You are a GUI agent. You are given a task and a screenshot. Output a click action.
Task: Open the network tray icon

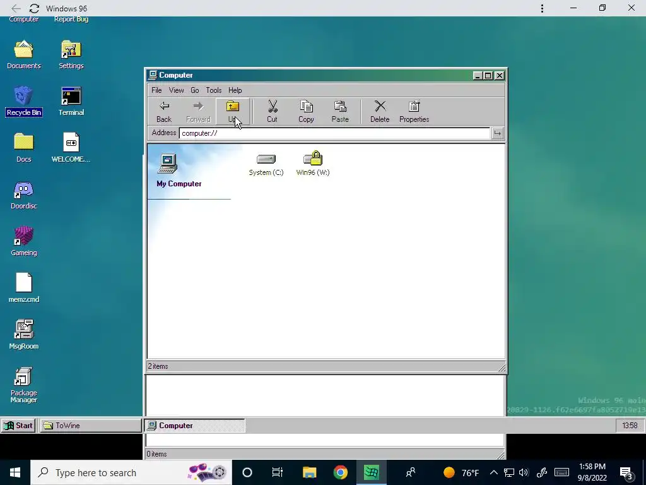[509, 472]
